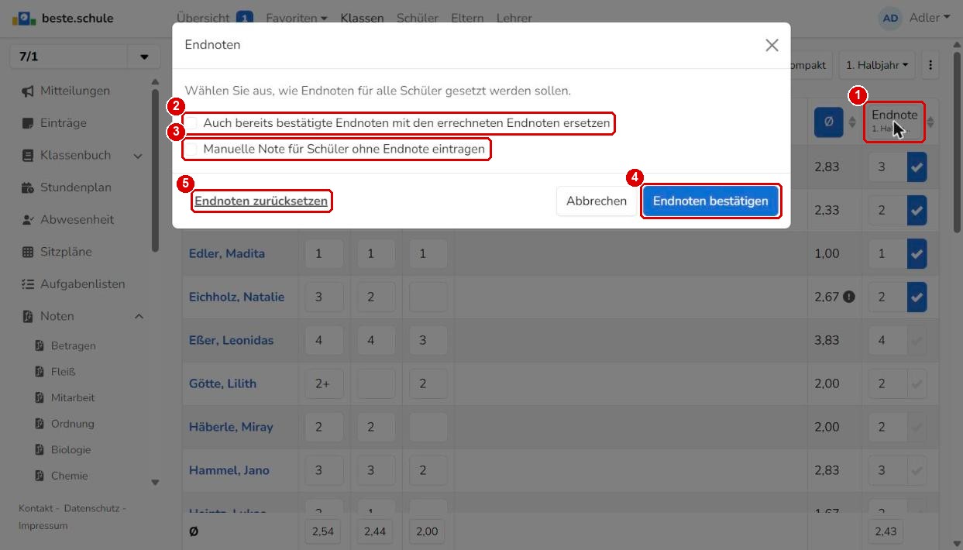Open the 1. Halbjahr dropdown
Screen dimensions: 963x550
coord(877,65)
